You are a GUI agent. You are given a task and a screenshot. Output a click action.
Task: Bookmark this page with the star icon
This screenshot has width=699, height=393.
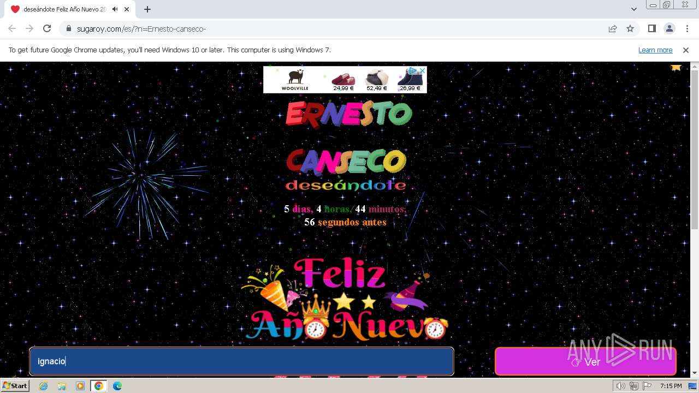click(x=630, y=28)
